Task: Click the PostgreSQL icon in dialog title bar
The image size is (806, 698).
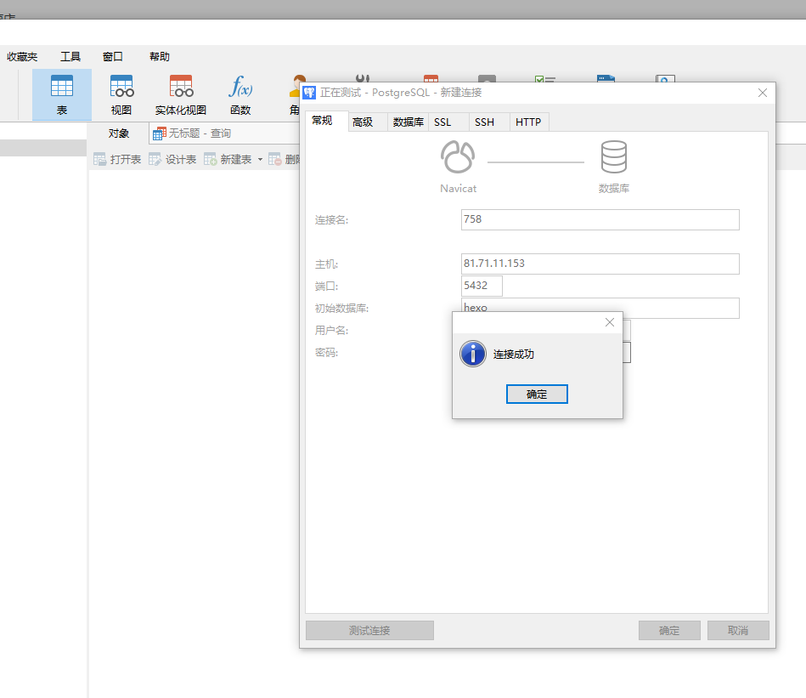Action: click(309, 93)
